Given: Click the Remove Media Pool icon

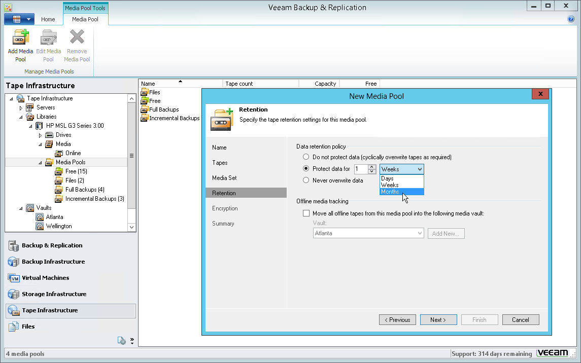Looking at the screenshot, I should [77, 37].
